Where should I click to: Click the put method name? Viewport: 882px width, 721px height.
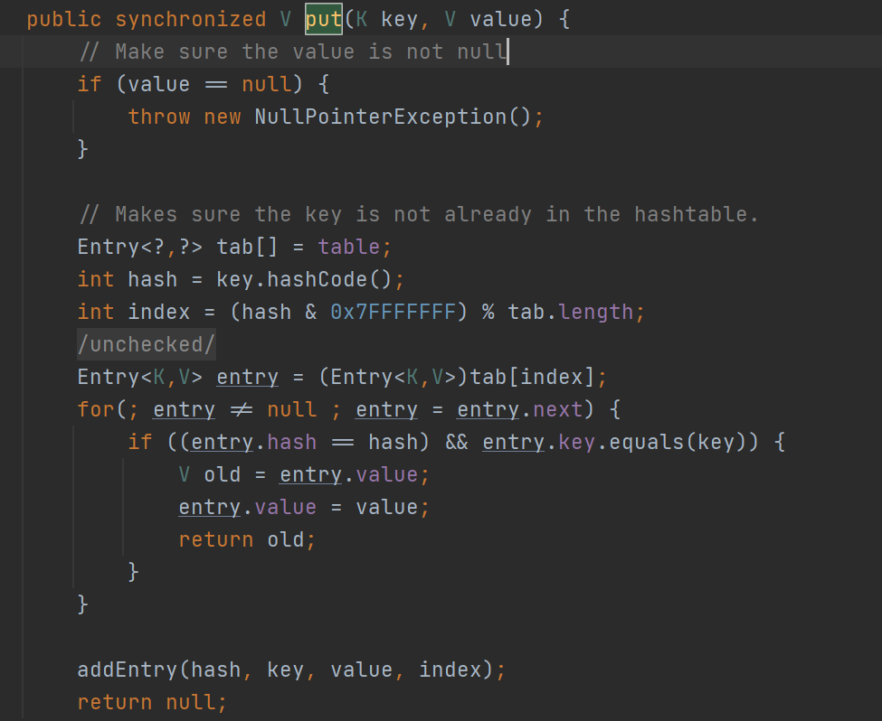click(323, 19)
